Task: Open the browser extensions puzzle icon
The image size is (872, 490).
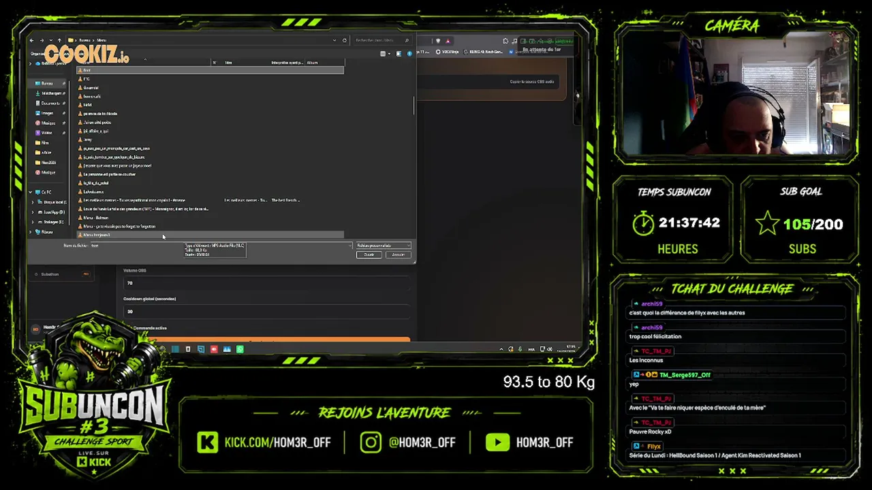Action: (x=505, y=41)
